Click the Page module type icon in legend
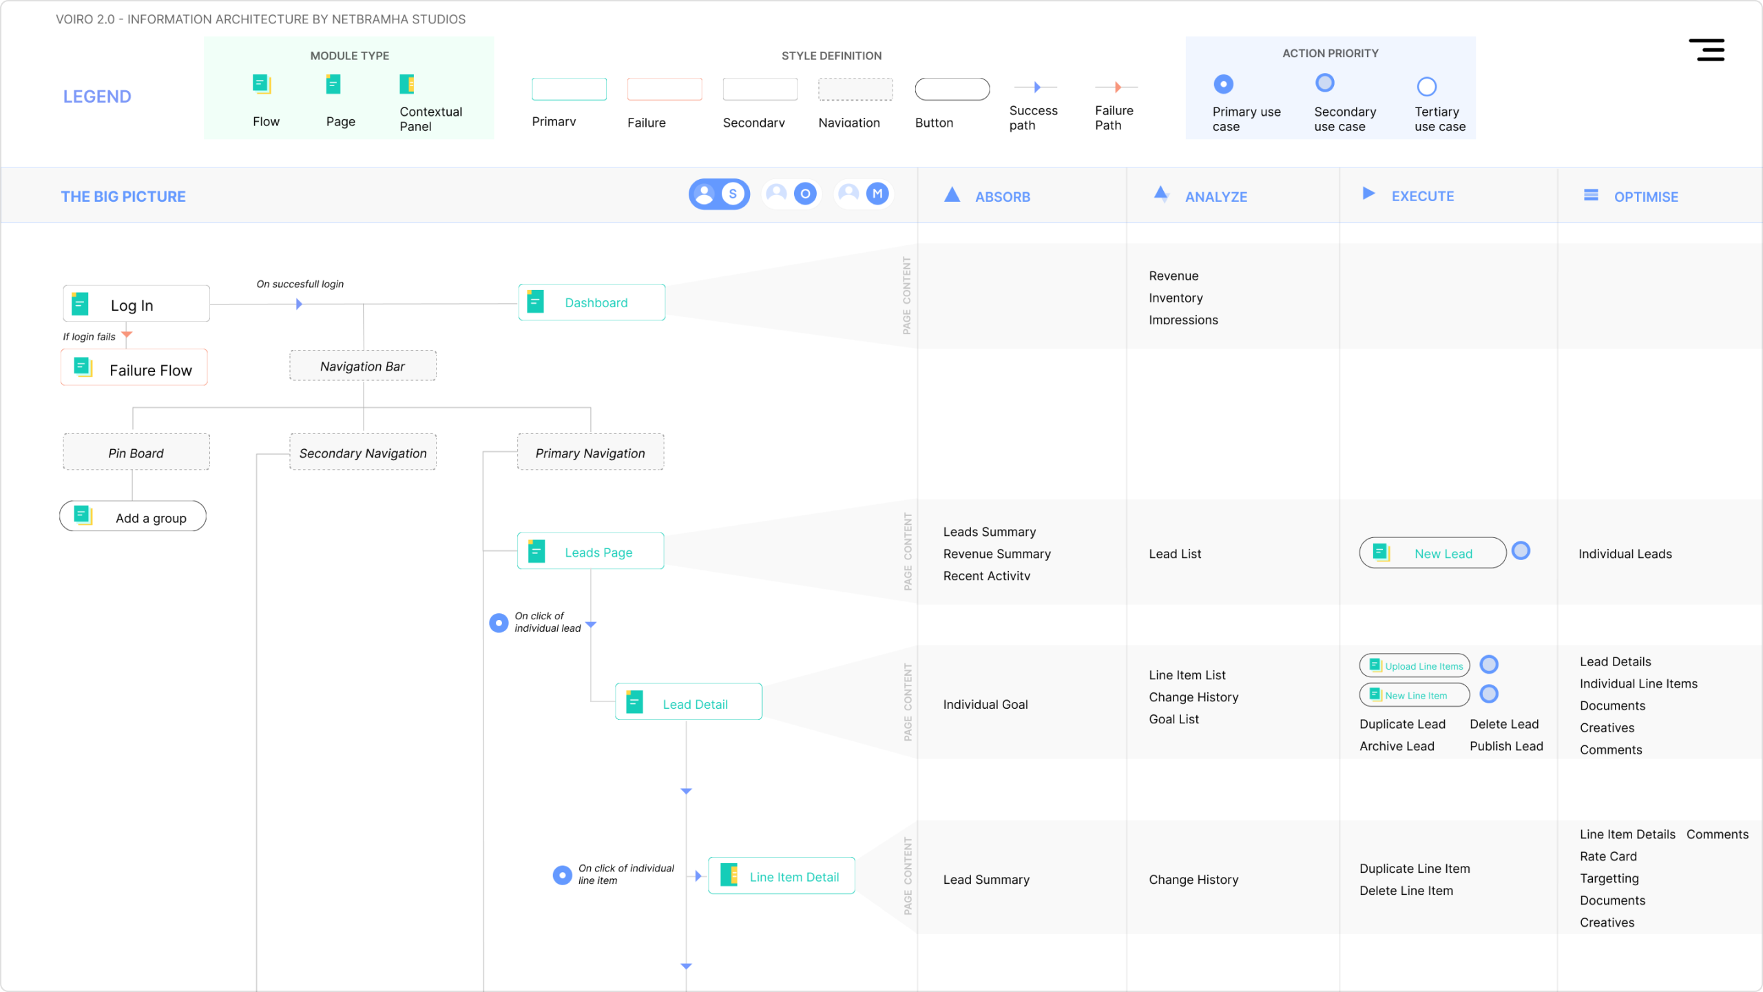The height and width of the screenshot is (992, 1763). tap(333, 84)
